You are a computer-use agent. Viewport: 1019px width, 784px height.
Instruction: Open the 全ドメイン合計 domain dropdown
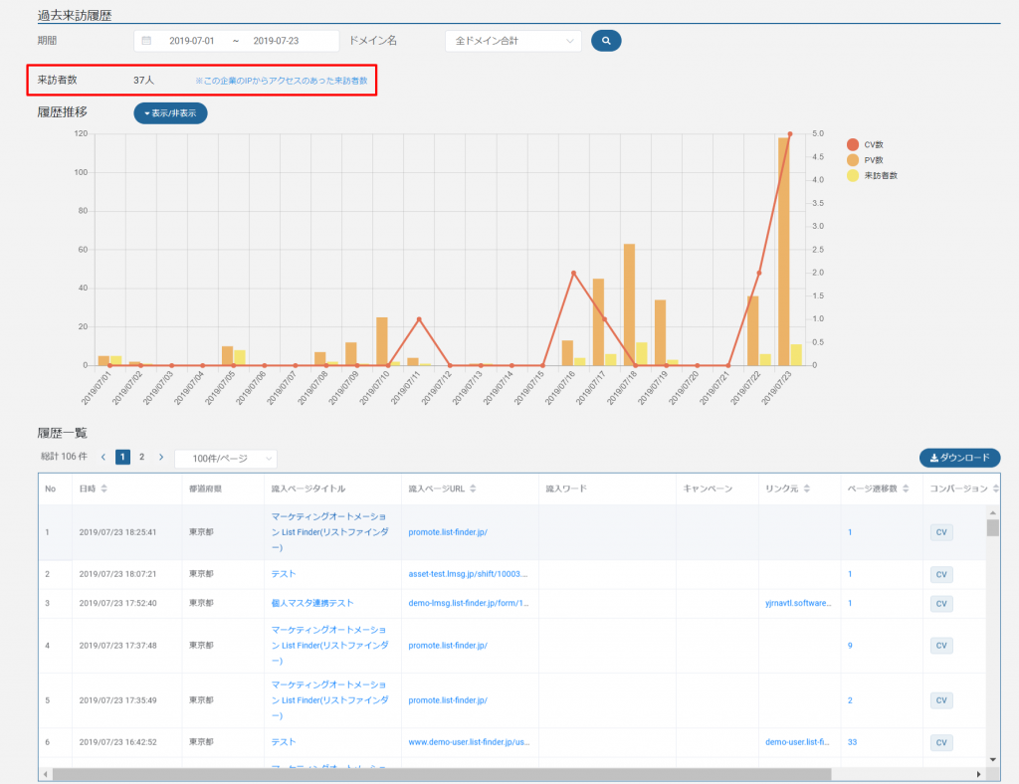tap(513, 41)
